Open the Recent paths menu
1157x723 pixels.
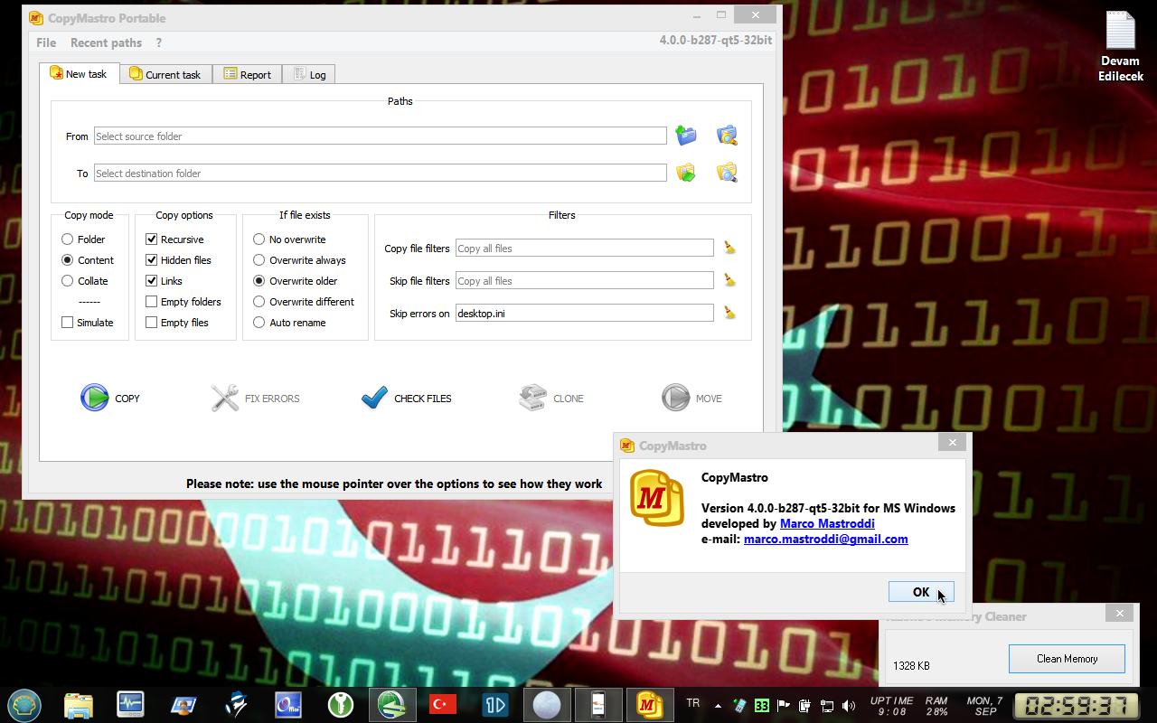click(106, 42)
